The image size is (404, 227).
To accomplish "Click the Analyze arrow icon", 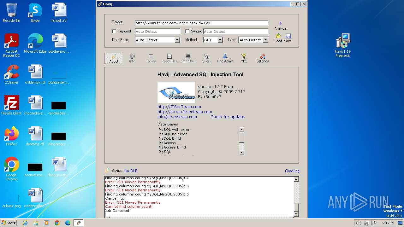I will coord(280,24).
